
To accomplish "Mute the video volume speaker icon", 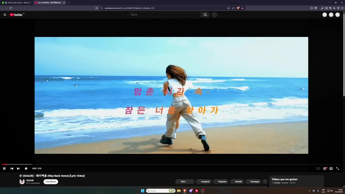I will point(26,168).
